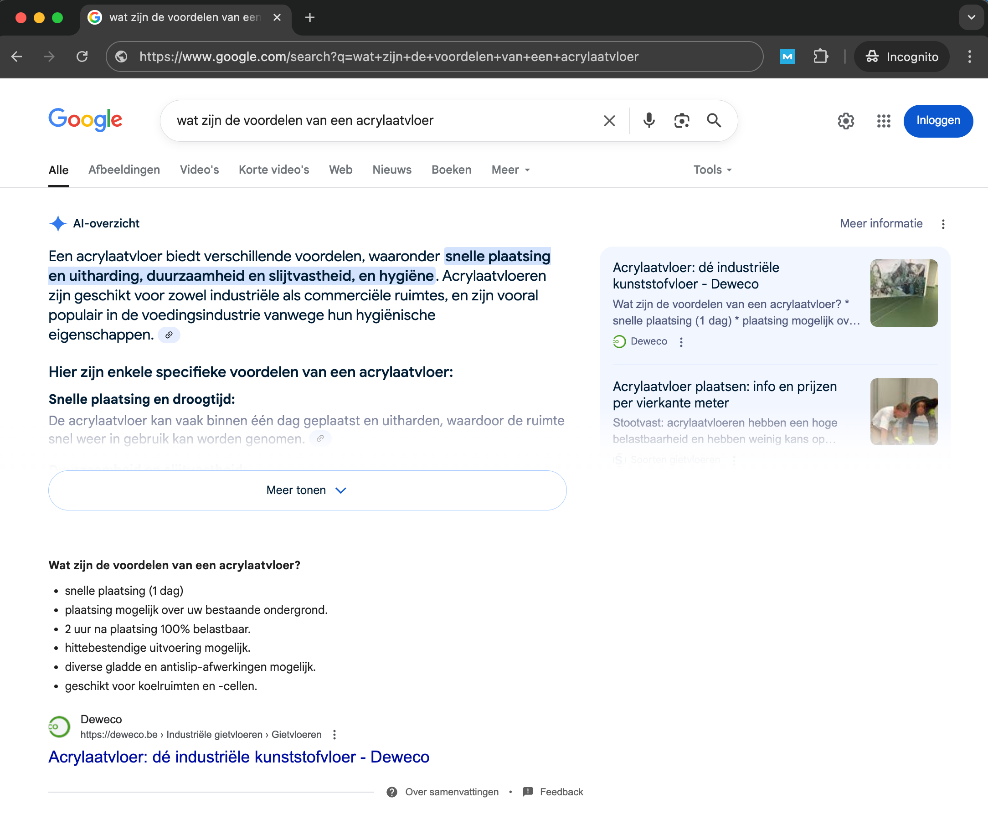Switch to Web results tab
The width and height of the screenshot is (988, 814).
coord(340,170)
